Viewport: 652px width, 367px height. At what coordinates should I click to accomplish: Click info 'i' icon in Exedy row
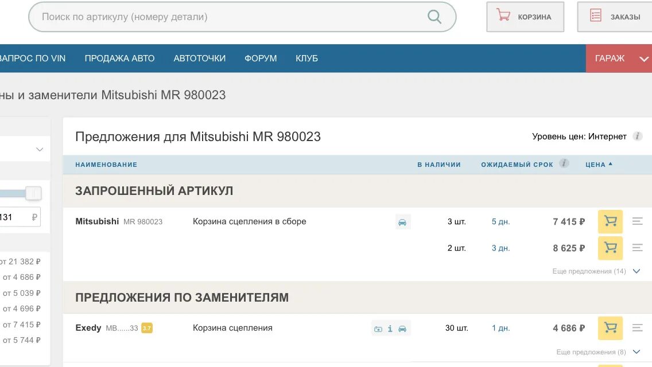coord(390,329)
